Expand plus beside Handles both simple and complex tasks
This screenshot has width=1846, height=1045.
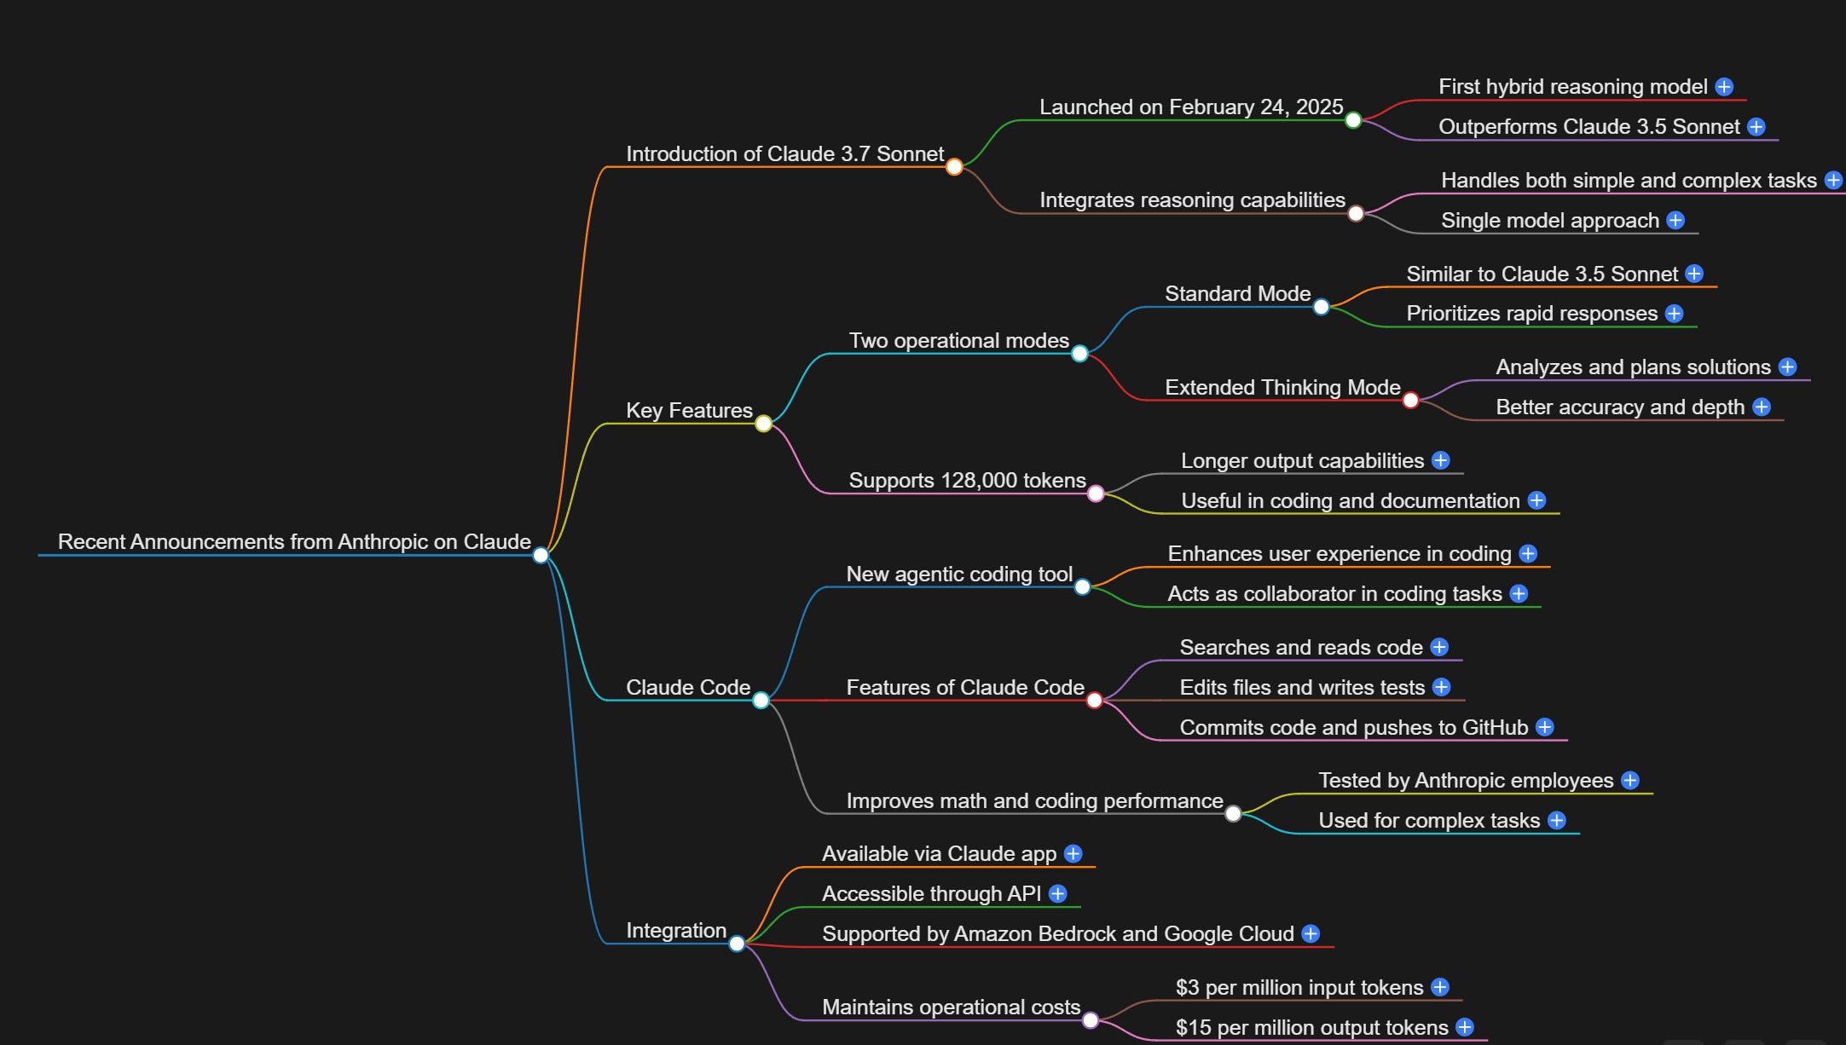[x=1833, y=181]
